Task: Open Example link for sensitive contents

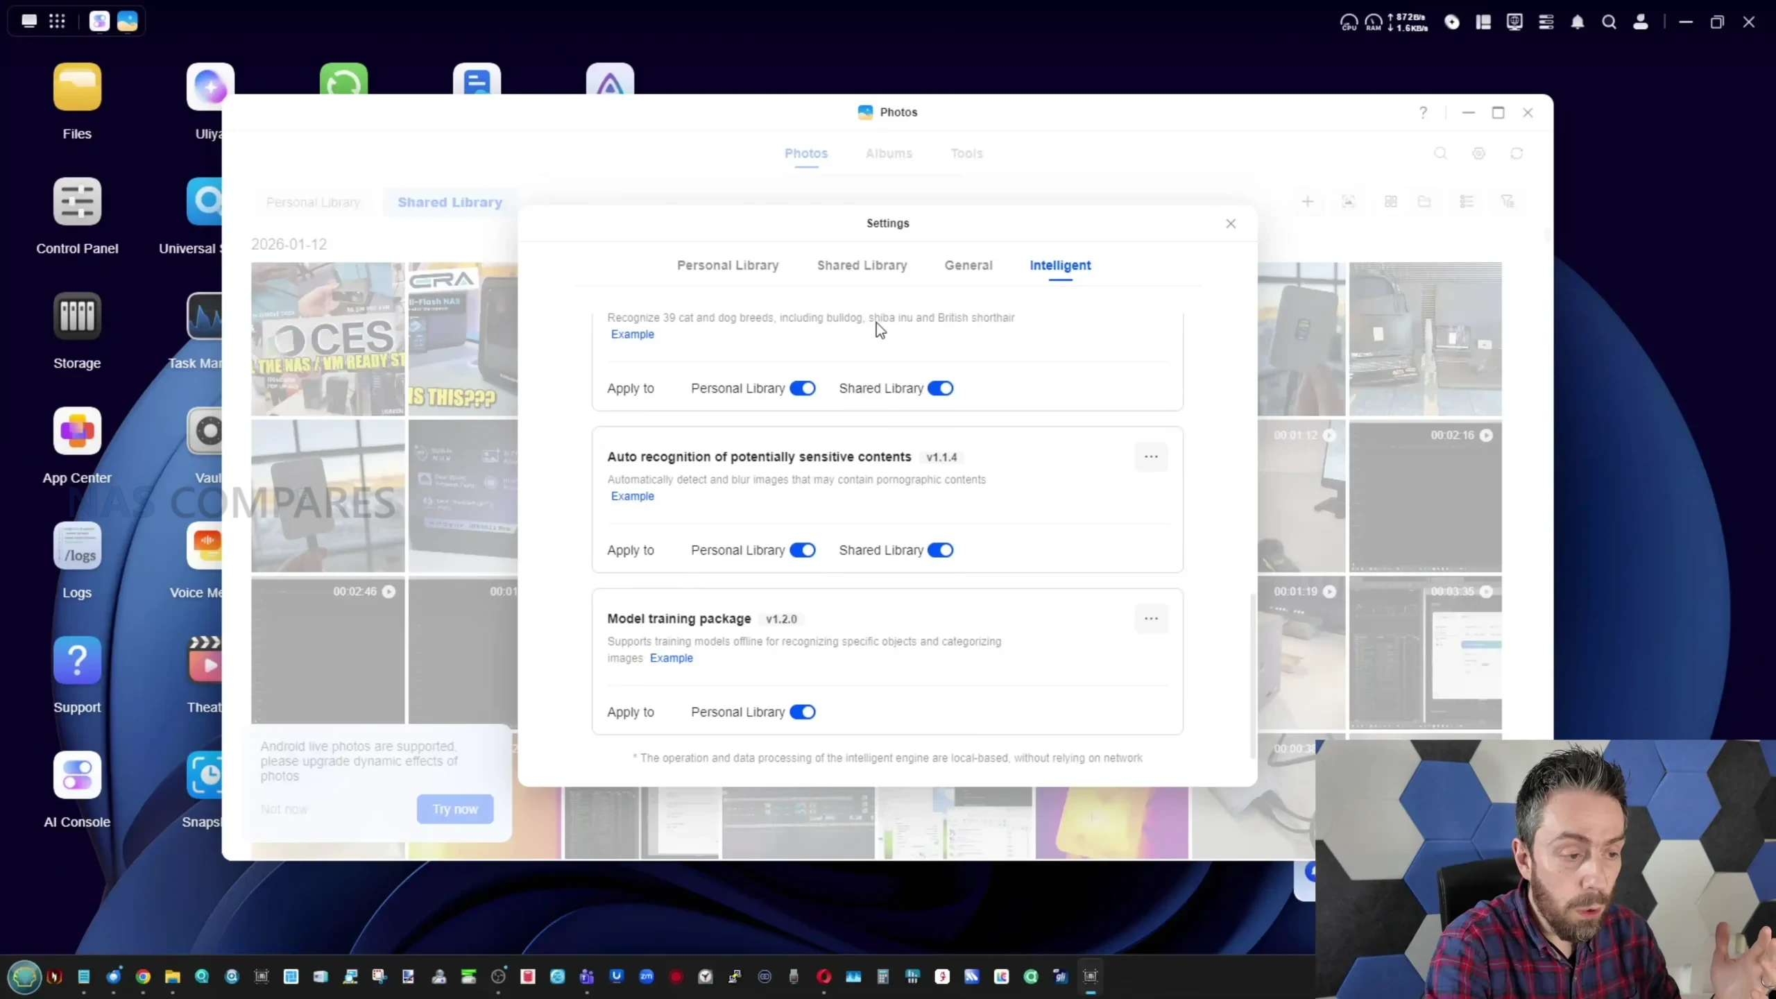Action: click(x=632, y=496)
